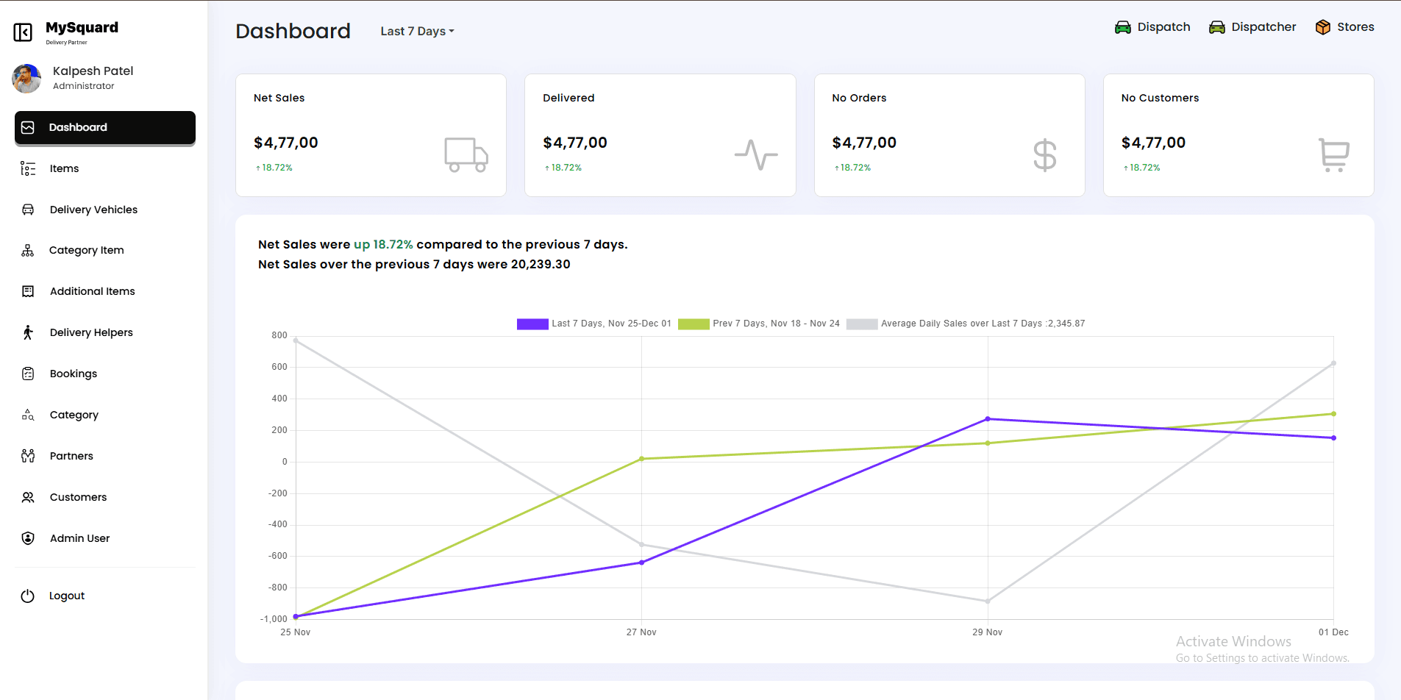Open the Stores section
The image size is (1401, 700).
pyautogui.click(x=1344, y=26)
